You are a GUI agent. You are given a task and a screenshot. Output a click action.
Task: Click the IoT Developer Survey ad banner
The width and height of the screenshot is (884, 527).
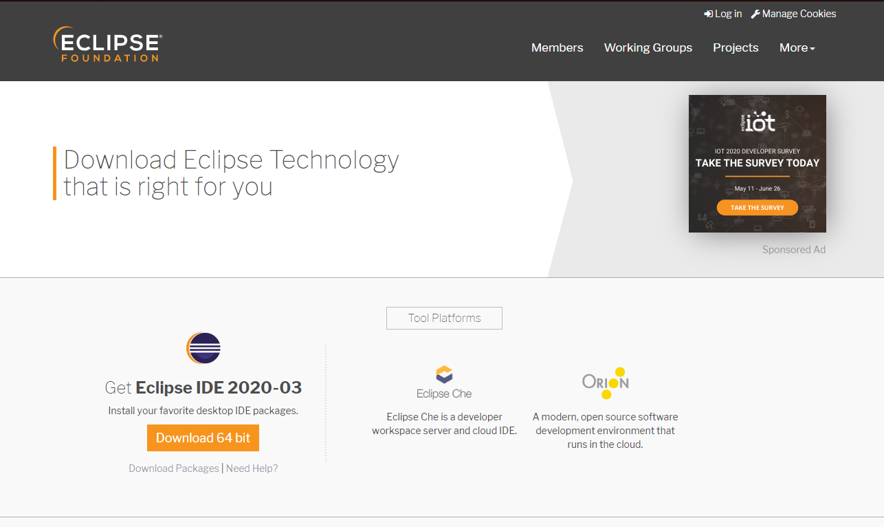pos(757,165)
